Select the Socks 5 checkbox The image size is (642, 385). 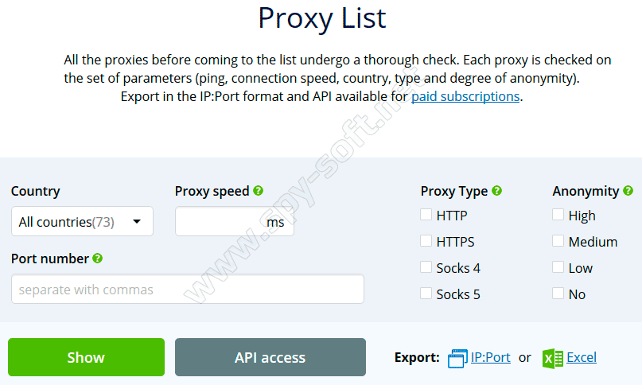(426, 294)
